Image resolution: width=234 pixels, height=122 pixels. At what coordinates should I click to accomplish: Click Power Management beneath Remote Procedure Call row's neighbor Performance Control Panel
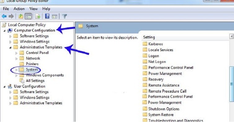pyautogui.click(x=165, y=103)
